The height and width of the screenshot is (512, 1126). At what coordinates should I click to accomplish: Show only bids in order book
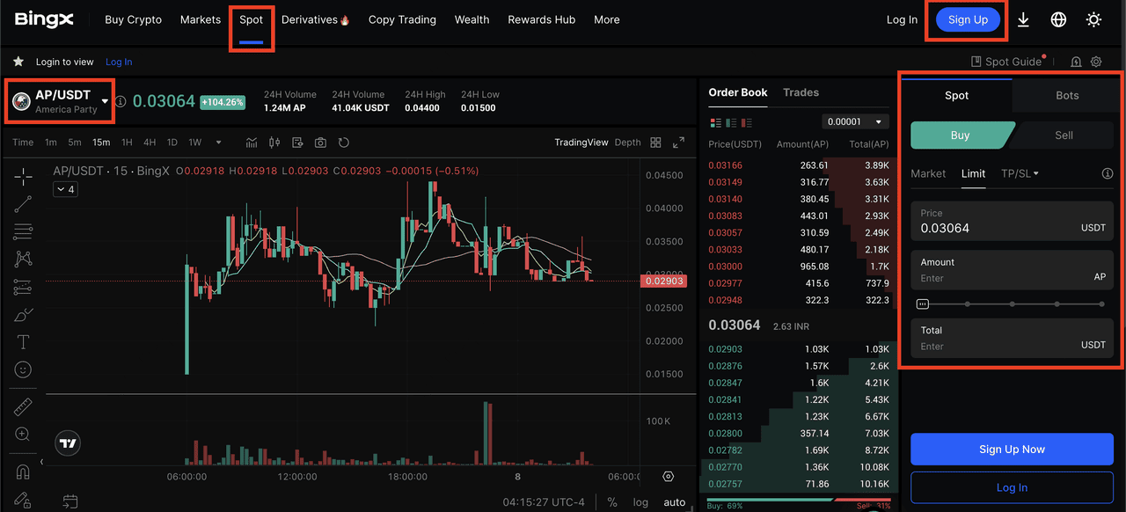tap(732, 122)
